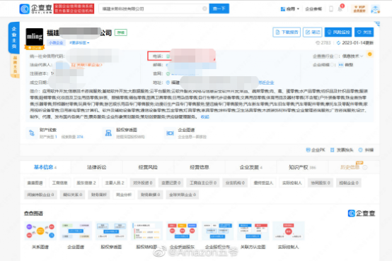Screen dimensions: 392x261
Task: Click the 小微企业 tag
Action: tap(56, 42)
